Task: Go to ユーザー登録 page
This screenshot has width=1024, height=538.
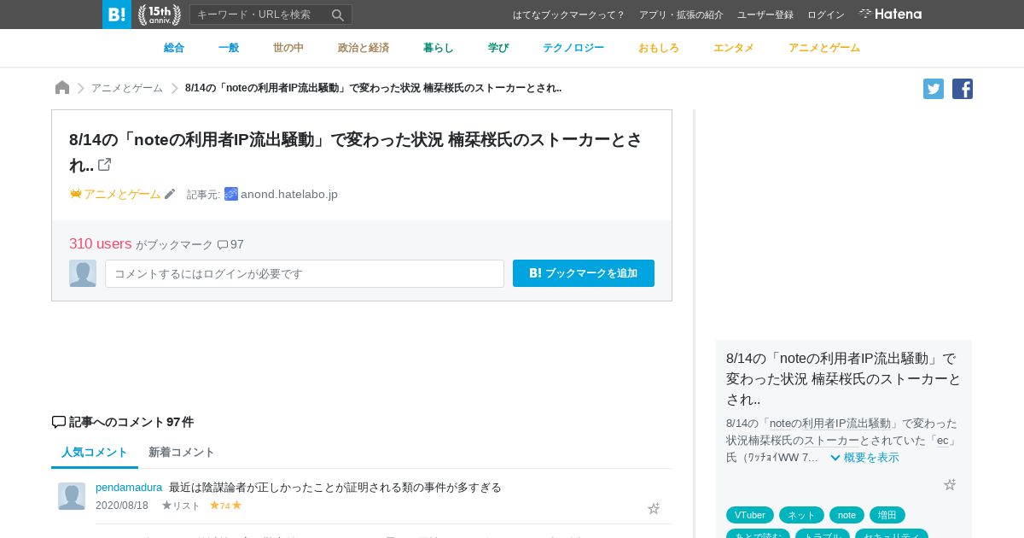Action: pyautogui.click(x=765, y=15)
